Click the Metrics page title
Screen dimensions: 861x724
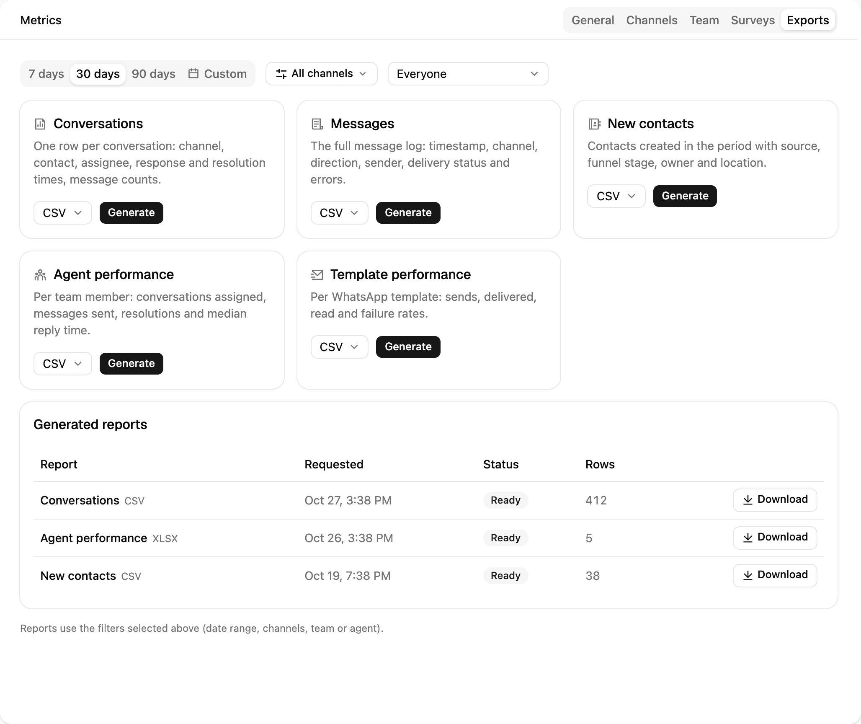(x=41, y=20)
